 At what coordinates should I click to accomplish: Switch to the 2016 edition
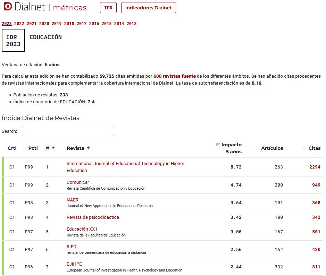(x=94, y=24)
